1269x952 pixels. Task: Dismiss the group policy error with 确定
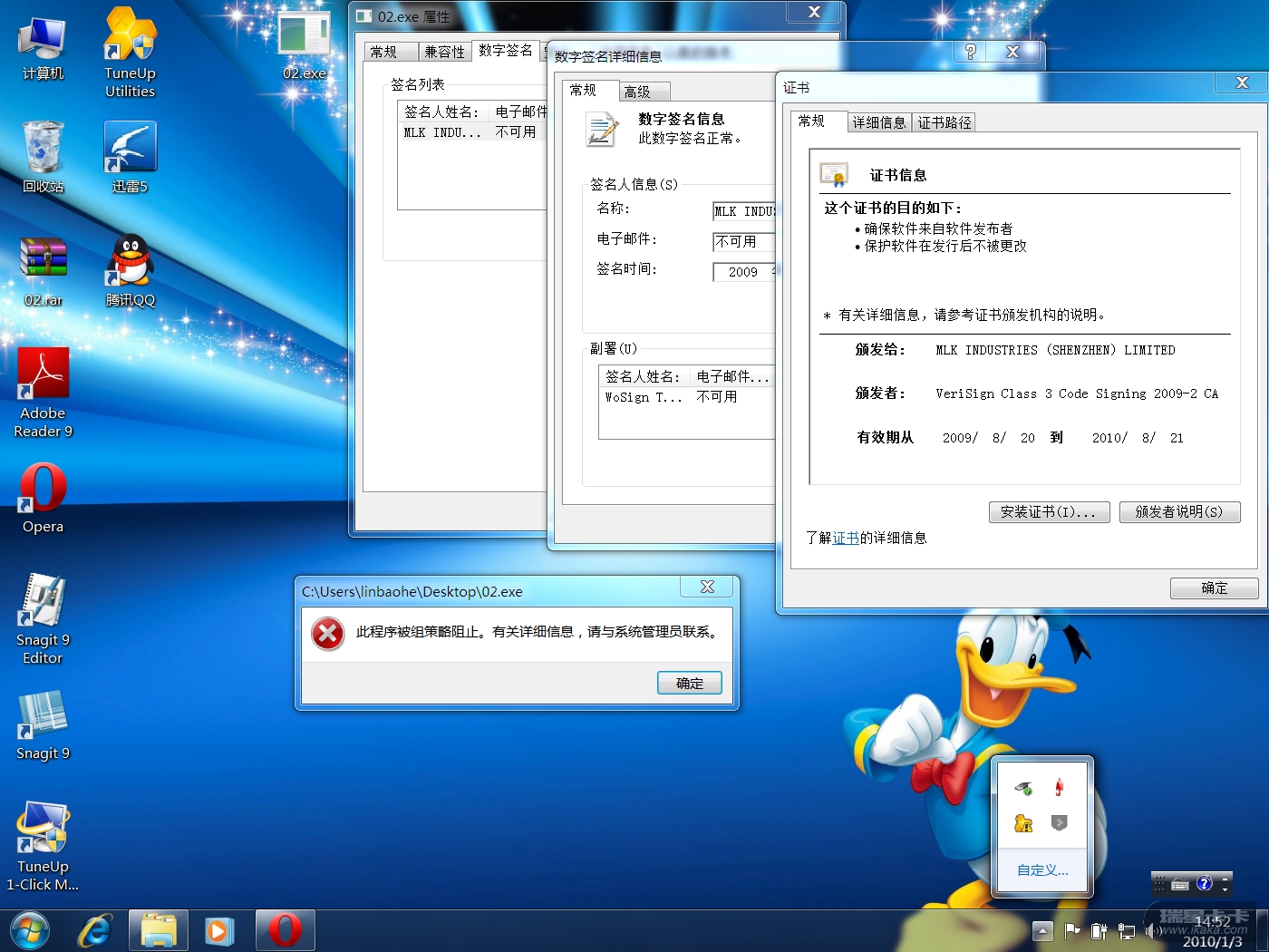pos(690,683)
